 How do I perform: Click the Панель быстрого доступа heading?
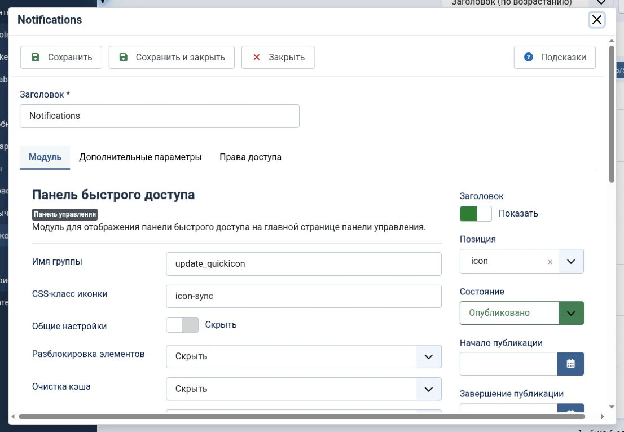coord(113,195)
